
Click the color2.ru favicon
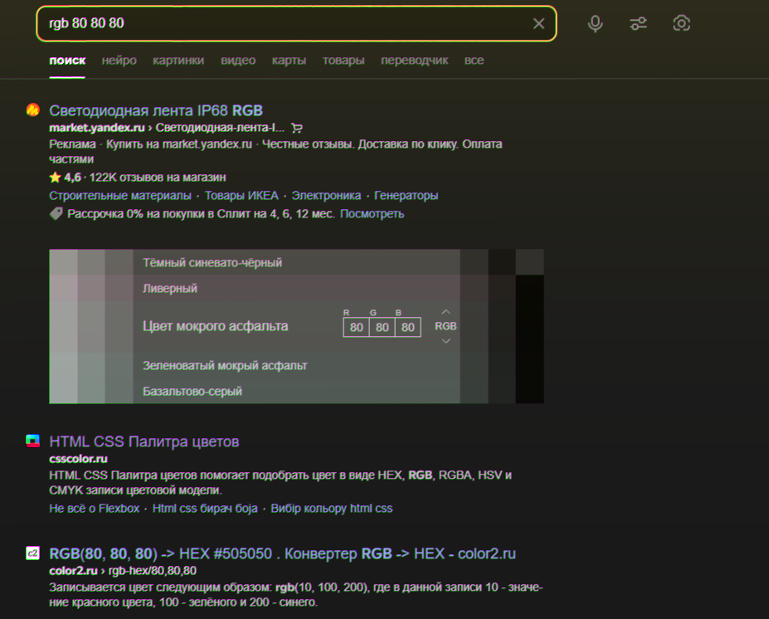point(33,553)
